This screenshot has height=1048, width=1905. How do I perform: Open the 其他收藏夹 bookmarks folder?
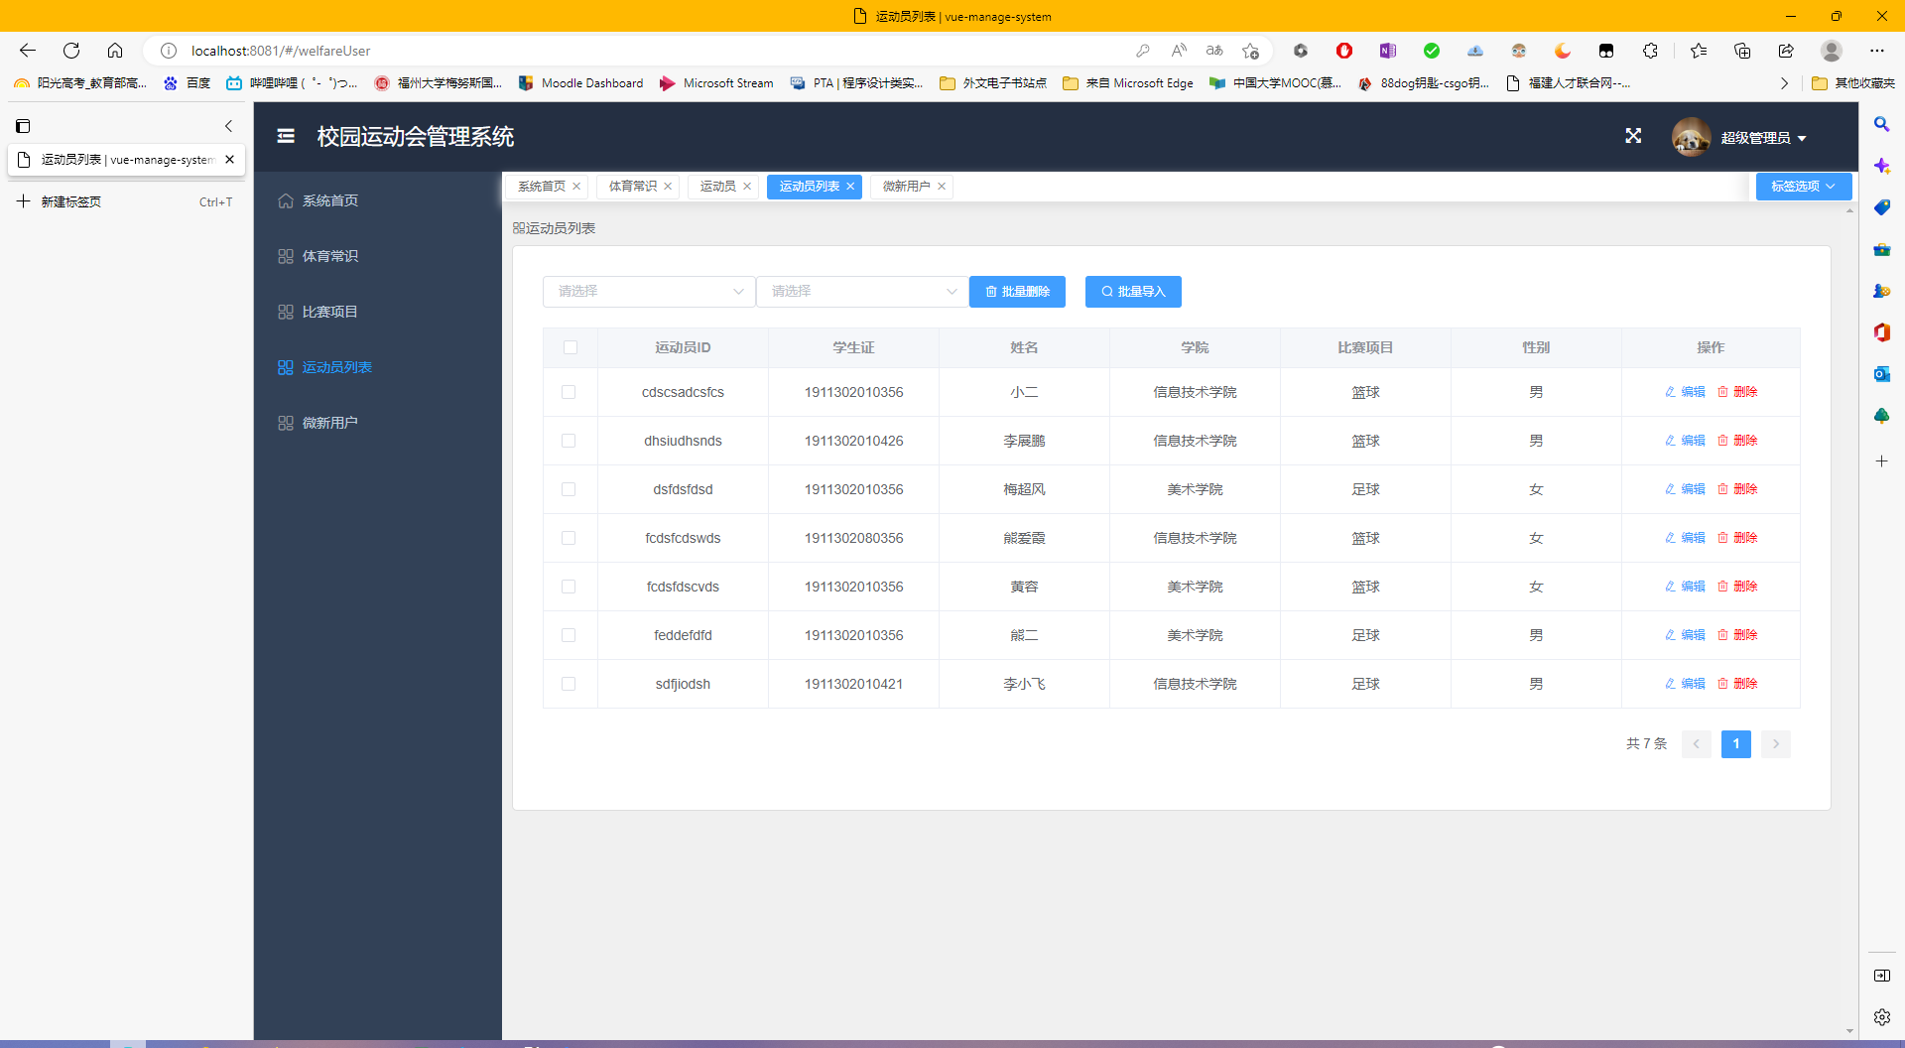[1852, 83]
